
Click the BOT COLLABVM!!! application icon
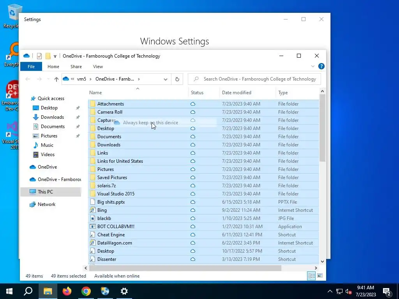[93, 227]
